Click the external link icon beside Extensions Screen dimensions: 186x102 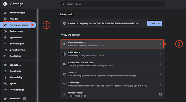tap(25, 99)
